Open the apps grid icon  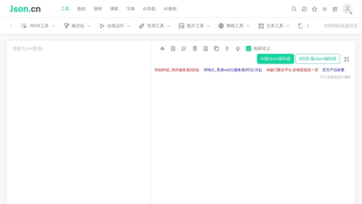(335, 9)
